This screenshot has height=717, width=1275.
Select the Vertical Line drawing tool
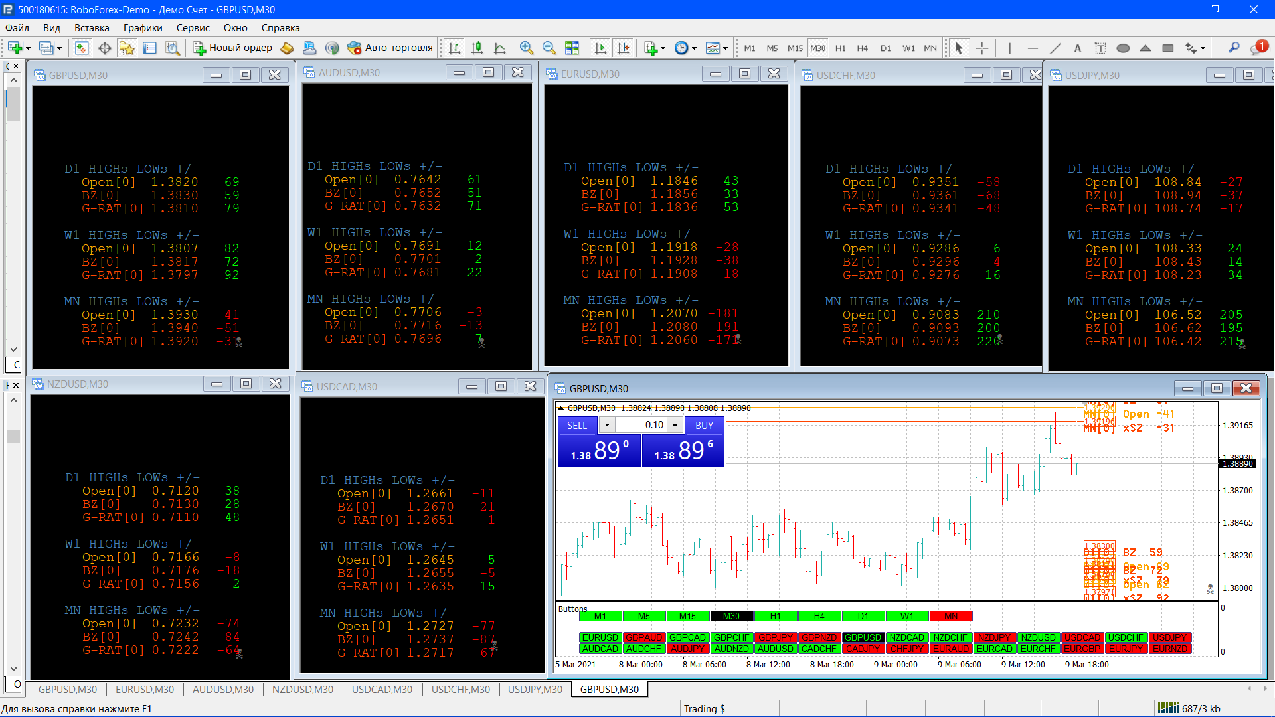pyautogui.click(x=1010, y=48)
